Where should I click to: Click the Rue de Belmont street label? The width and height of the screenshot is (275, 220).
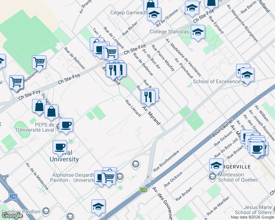(75, 58)
